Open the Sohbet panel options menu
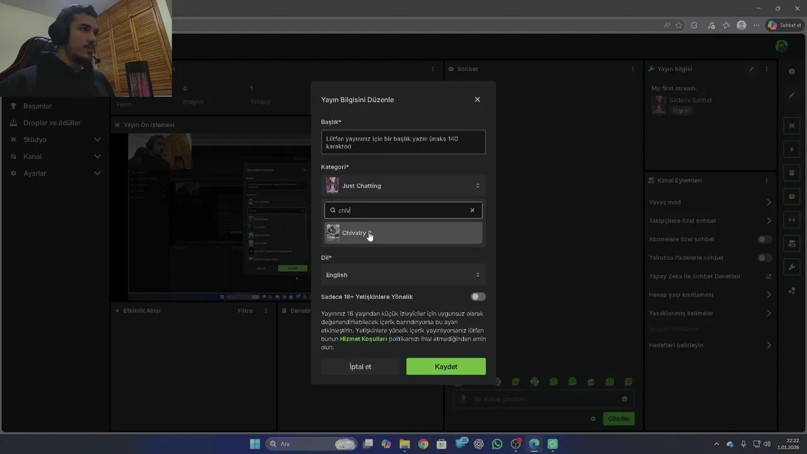This screenshot has width=807, height=454. (x=633, y=69)
